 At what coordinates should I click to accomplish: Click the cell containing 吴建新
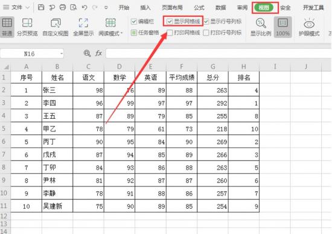coord(57,206)
